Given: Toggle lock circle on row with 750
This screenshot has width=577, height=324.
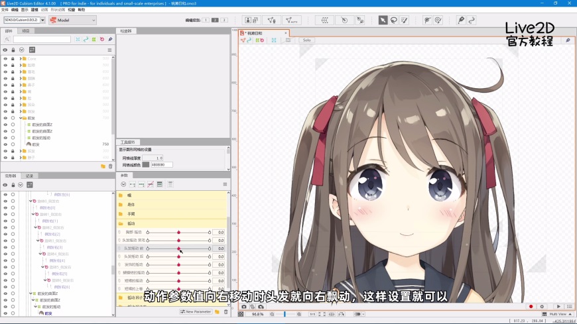Looking at the screenshot, I should coord(13,144).
